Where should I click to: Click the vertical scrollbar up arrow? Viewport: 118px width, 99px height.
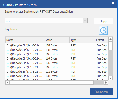click(110, 39)
